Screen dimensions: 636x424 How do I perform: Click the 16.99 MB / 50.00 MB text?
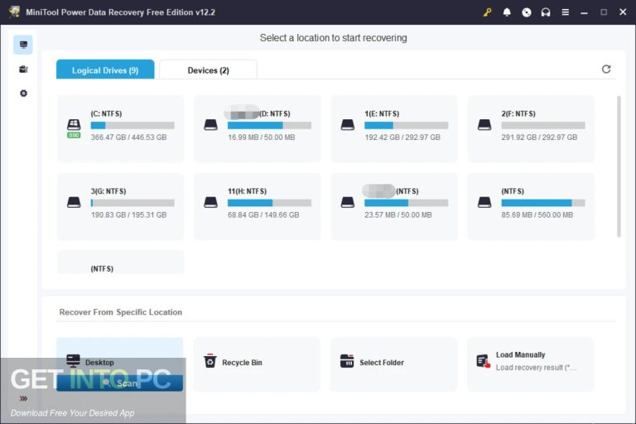click(x=261, y=137)
